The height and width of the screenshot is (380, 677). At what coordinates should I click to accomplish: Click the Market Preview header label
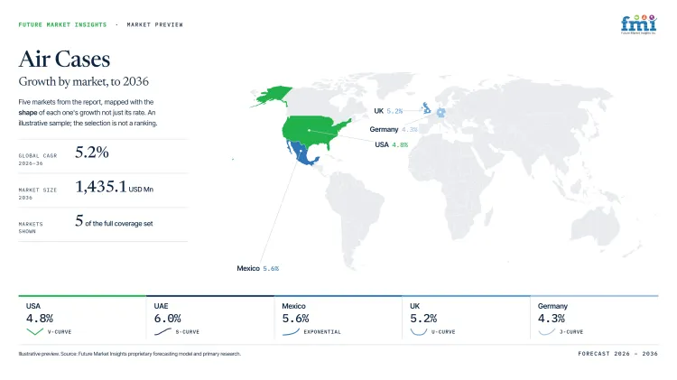pos(155,24)
